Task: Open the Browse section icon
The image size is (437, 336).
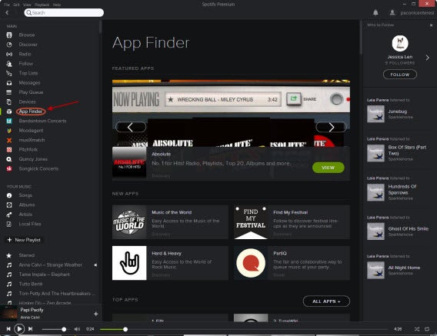Action: click(x=9, y=35)
